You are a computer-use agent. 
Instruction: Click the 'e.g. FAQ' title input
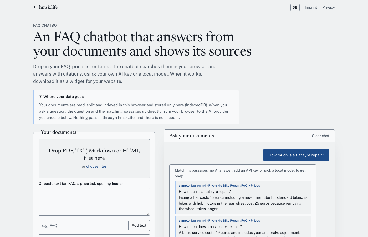[82, 226]
